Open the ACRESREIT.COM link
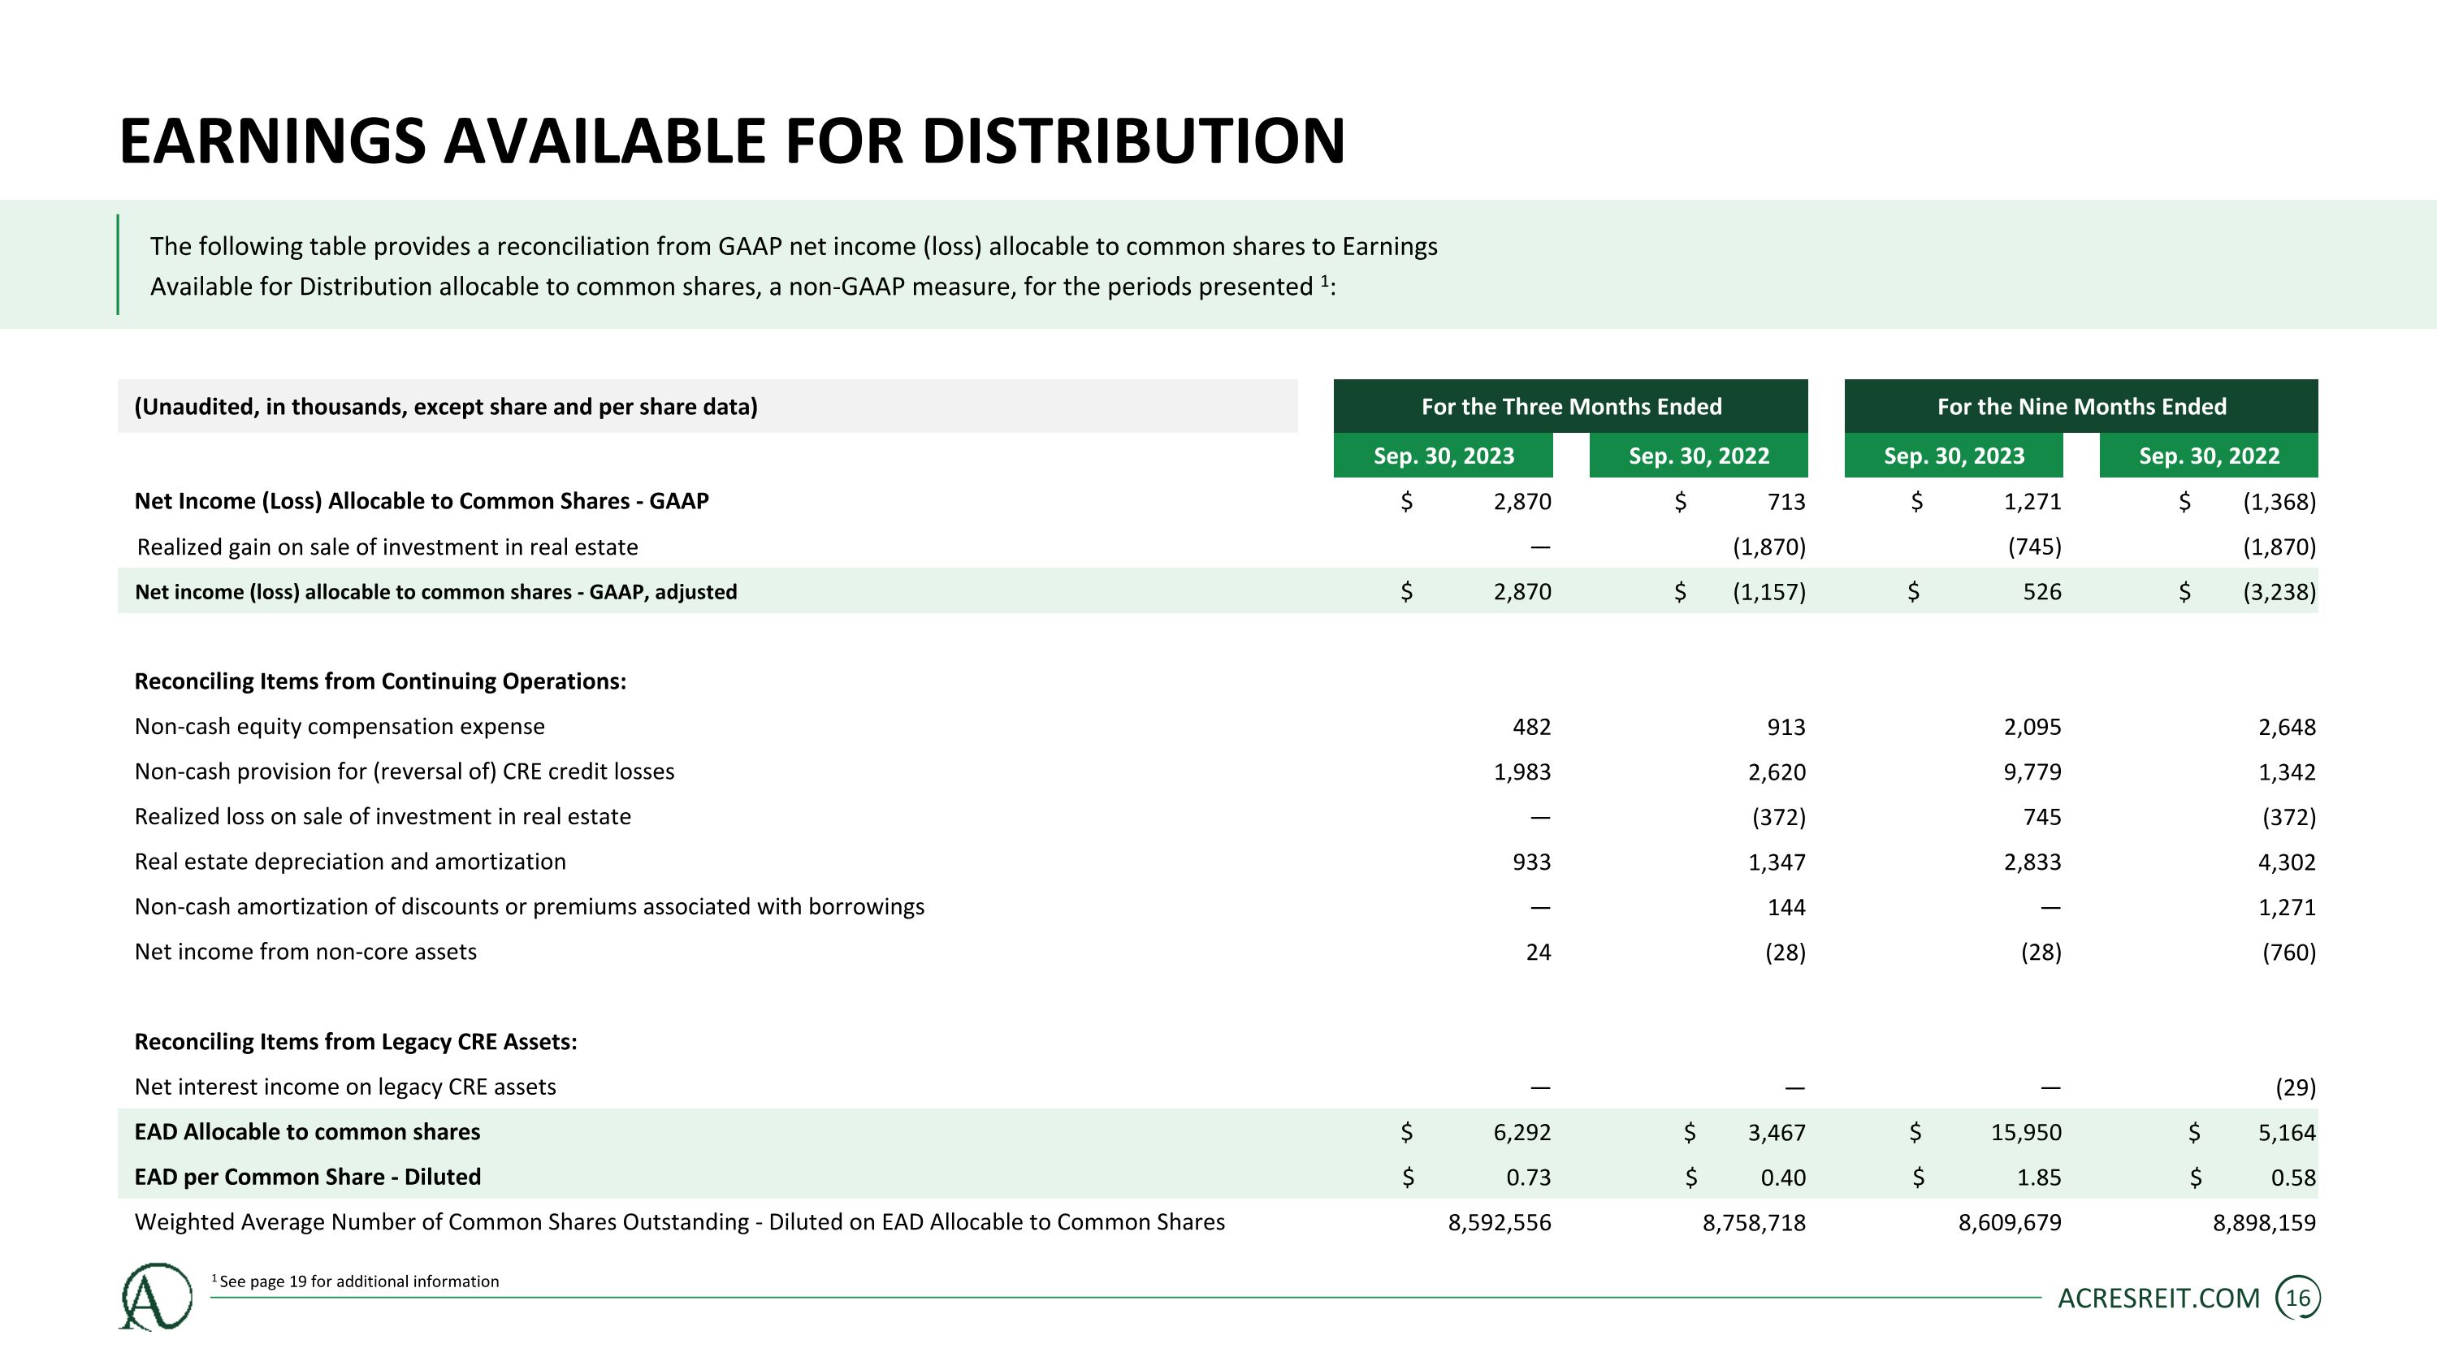The height and width of the screenshot is (1370, 2437). pyautogui.click(x=2159, y=1299)
